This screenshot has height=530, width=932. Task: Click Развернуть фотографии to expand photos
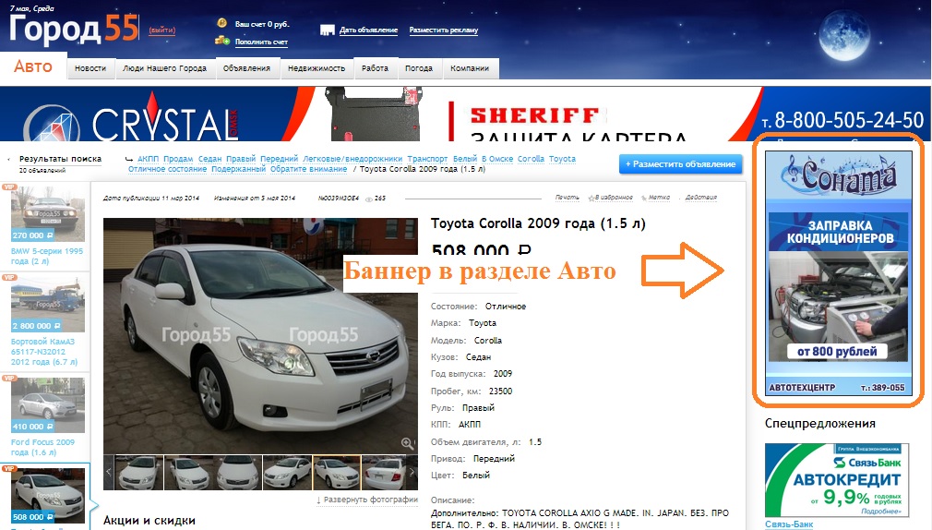367,500
